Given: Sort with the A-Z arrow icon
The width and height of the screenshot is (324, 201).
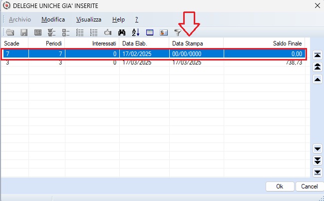Looking at the screenshot, I should pos(136,32).
